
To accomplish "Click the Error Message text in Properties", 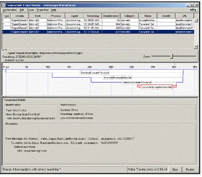I will click(70, 138).
